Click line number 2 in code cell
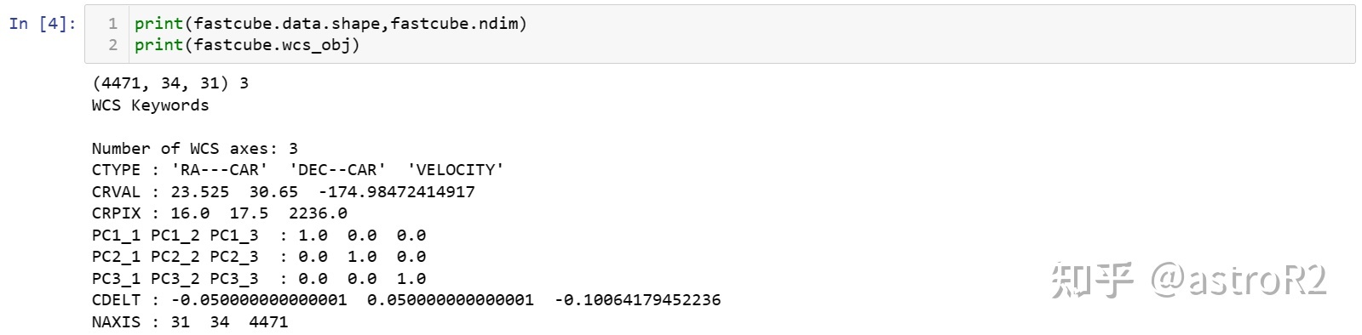Viewport: 1362px width, 335px height. pyautogui.click(x=112, y=45)
